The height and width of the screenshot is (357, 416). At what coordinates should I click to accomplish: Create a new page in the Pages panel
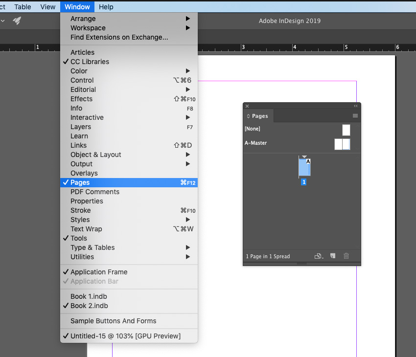click(x=332, y=256)
